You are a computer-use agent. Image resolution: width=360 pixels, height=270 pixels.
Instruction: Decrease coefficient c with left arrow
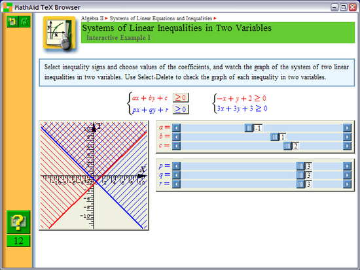[x=176, y=146]
